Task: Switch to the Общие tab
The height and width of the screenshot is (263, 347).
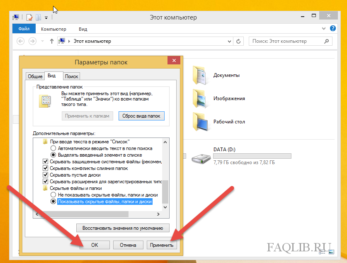Action: click(x=35, y=76)
